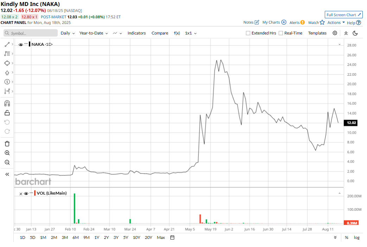Open the chart type line dropdown

click(x=117, y=33)
